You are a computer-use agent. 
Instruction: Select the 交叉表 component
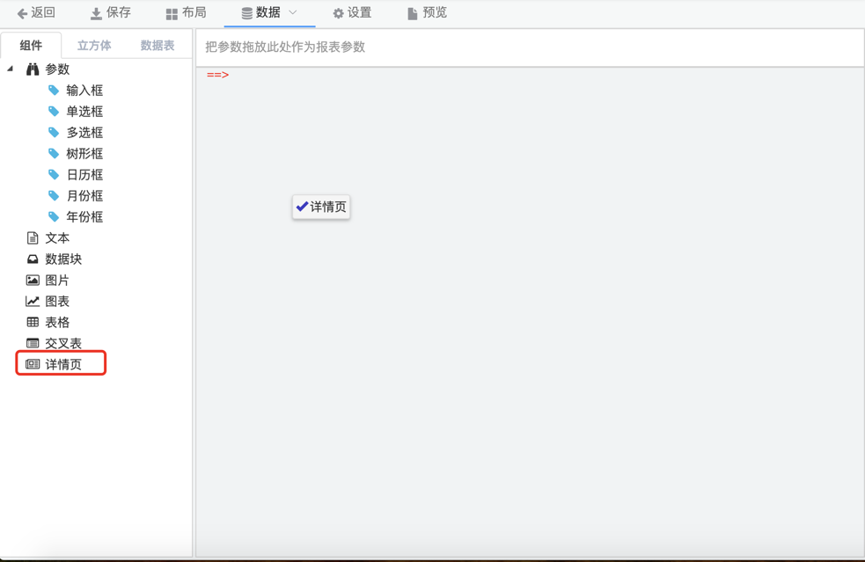tap(63, 343)
